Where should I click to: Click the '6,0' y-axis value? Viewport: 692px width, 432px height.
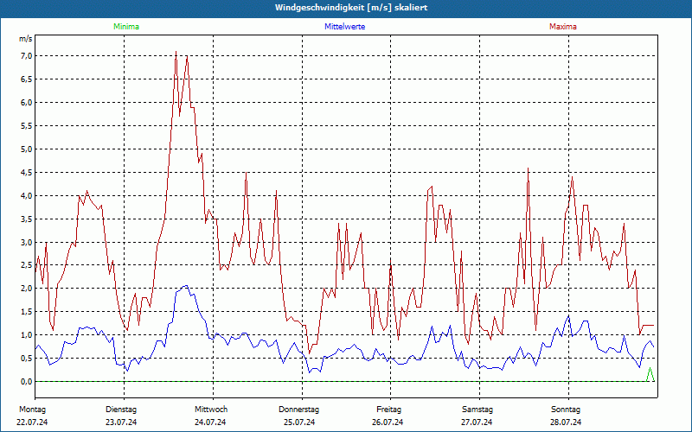click(x=27, y=102)
